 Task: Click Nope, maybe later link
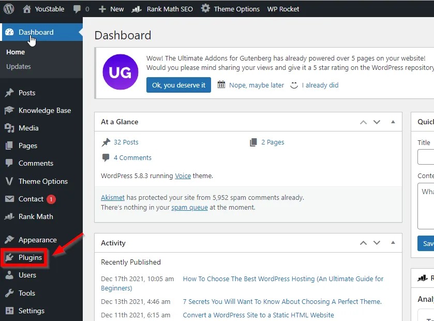[x=256, y=85]
